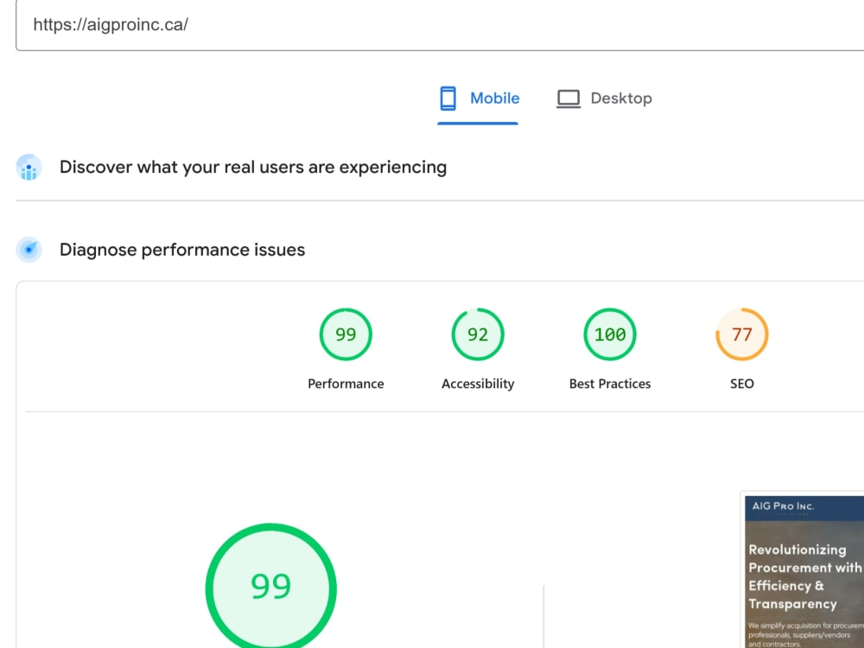Click the real users experience icon
Viewport: 864px width, 648px height.
coord(29,168)
